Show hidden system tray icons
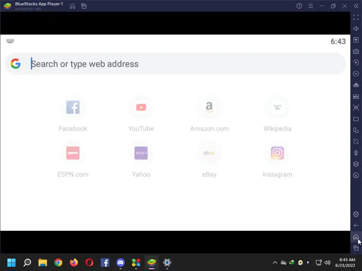This screenshot has height=271, width=362. pos(275,263)
